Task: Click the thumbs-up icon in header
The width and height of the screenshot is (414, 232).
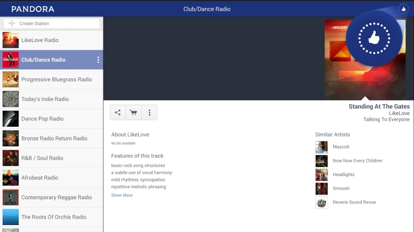Action: 403,9
